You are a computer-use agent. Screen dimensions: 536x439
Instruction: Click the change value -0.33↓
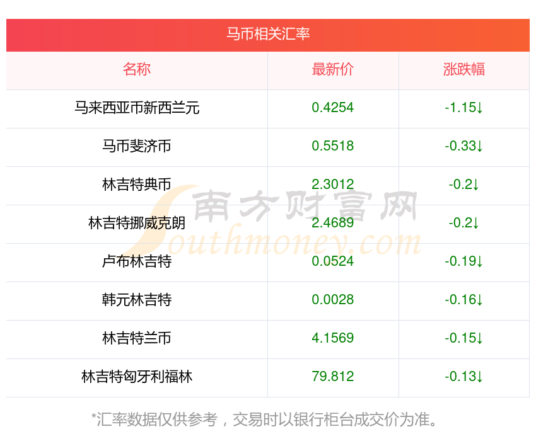click(x=464, y=146)
